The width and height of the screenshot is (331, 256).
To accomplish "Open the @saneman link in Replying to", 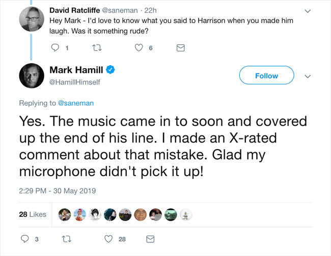I will tap(76, 103).
